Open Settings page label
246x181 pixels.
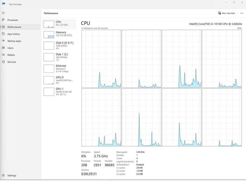point(12,176)
